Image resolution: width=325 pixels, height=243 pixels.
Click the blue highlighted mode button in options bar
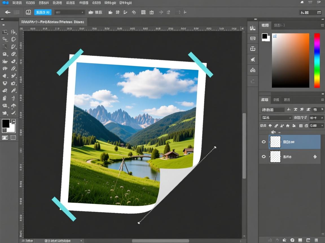[x=43, y=12]
